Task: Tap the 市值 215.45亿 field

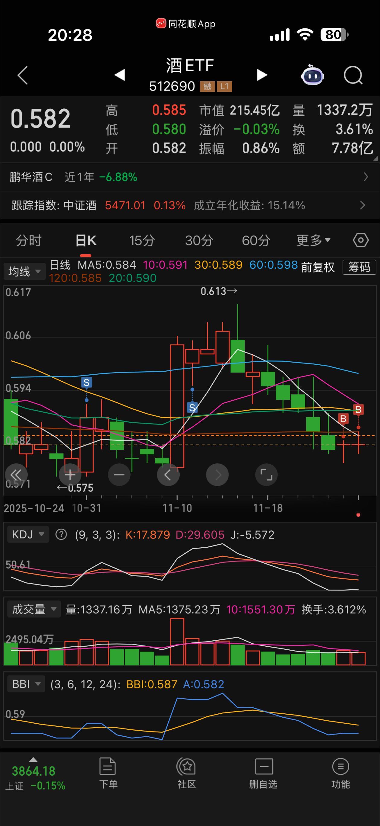Action: 239,110
